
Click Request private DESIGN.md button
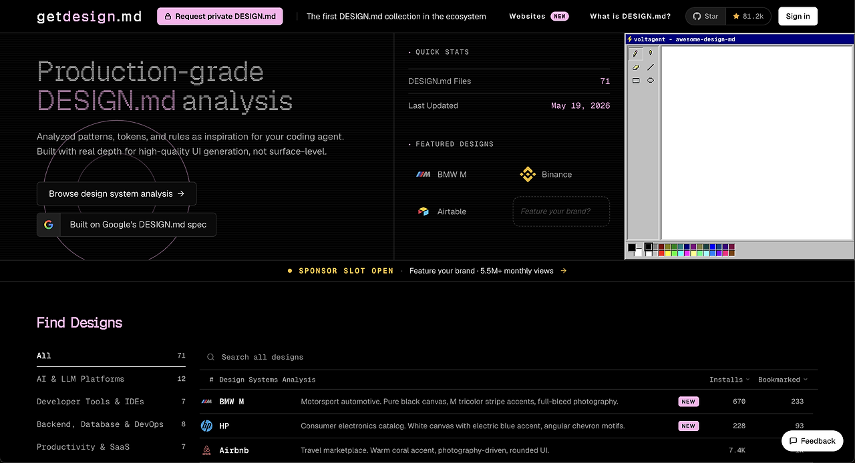[x=220, y=17]
